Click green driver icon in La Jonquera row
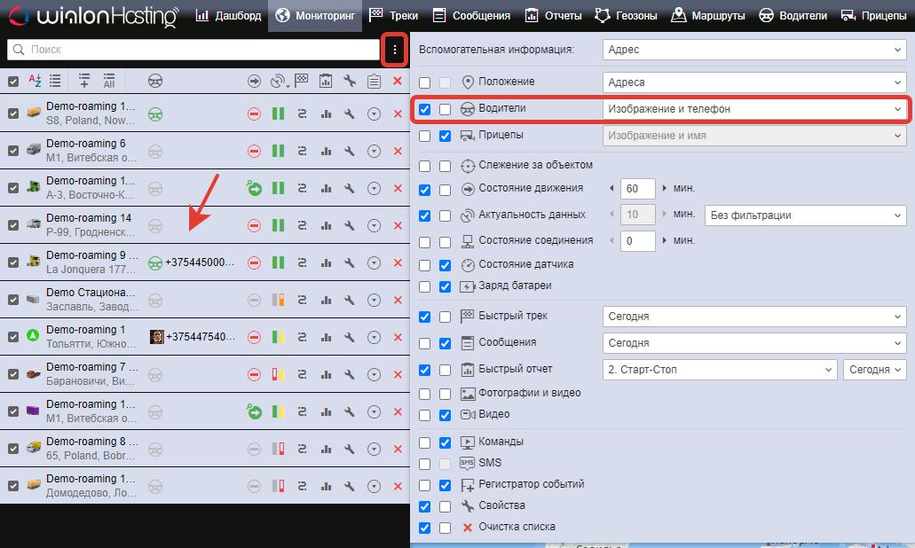This screenshot has width=915, height=548. pos(155,263)
